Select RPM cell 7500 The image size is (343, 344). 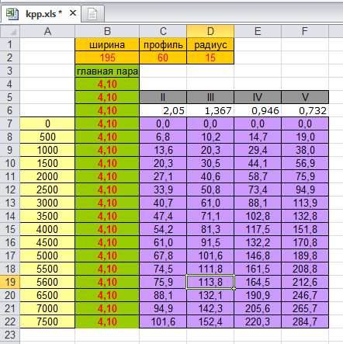[47, 321]
